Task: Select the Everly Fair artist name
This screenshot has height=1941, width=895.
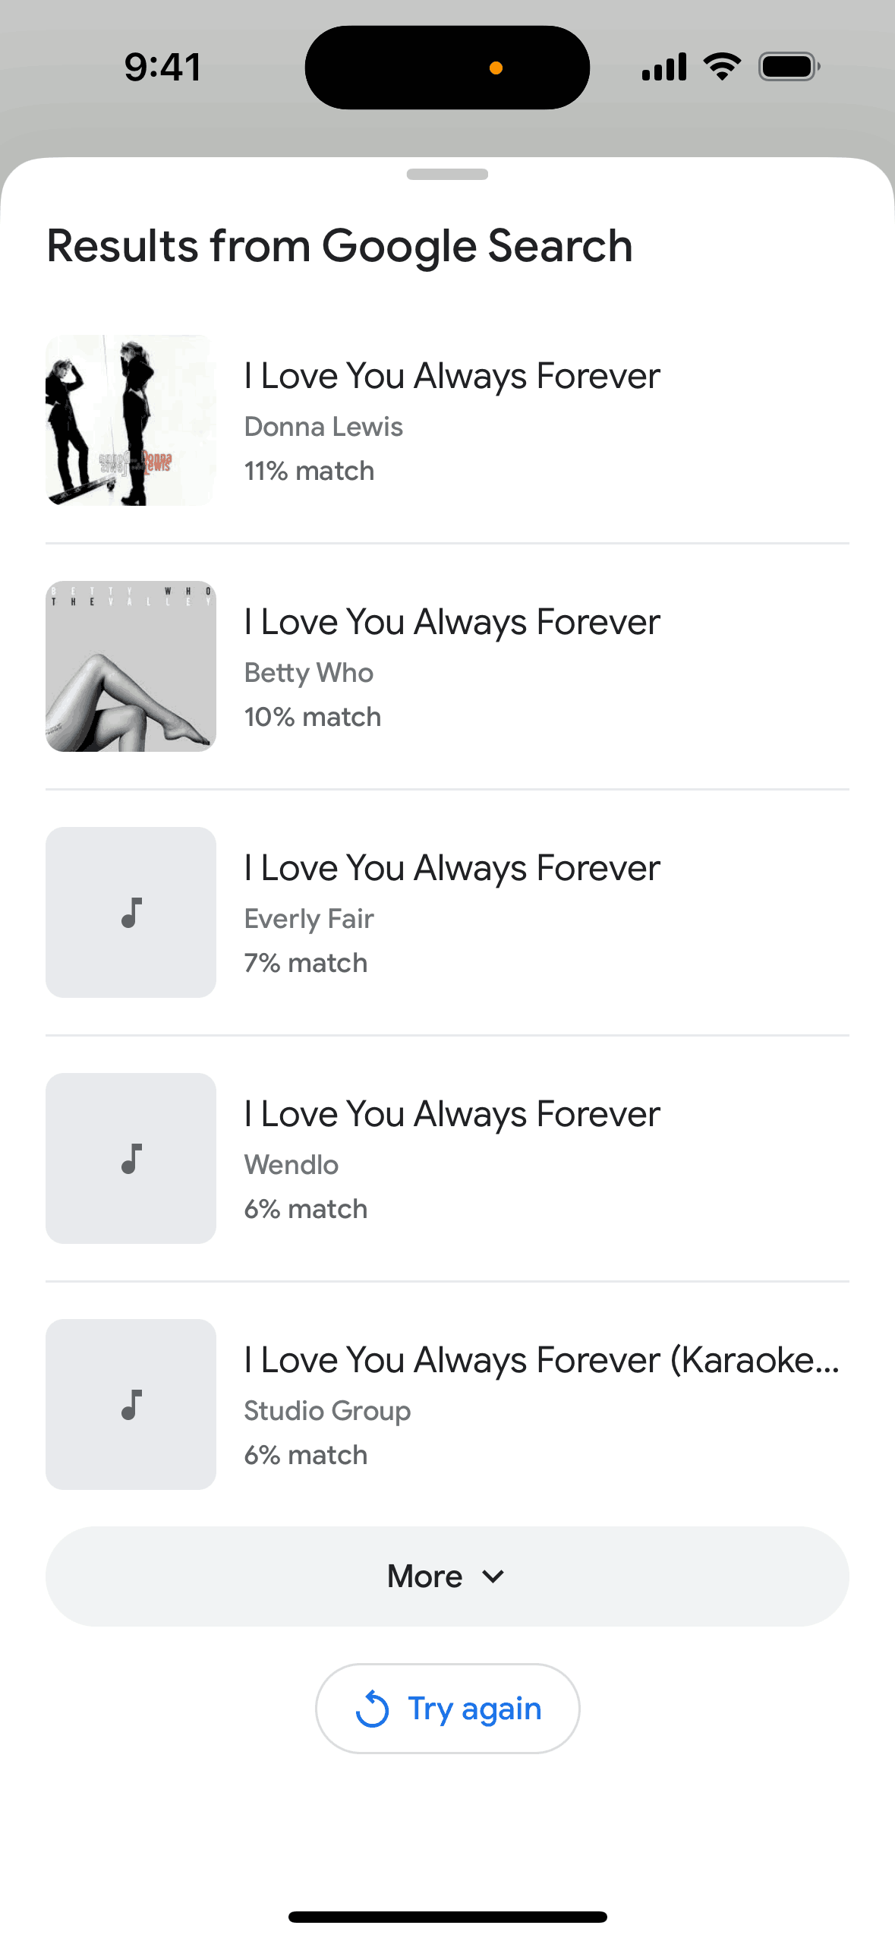Action: tap(309, 919)
